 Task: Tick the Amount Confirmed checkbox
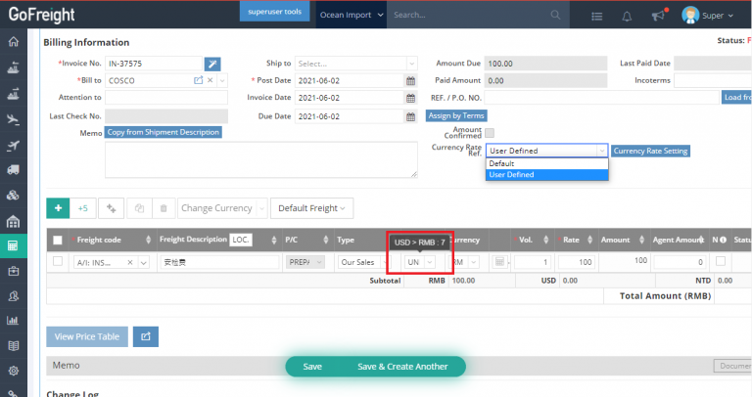click(x=490, y=133)
